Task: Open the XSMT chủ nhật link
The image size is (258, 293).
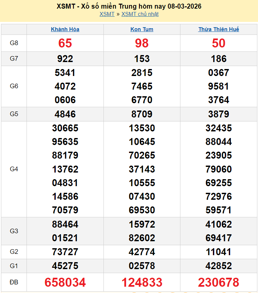Action: pyautogui.click(x=140, y=14)
